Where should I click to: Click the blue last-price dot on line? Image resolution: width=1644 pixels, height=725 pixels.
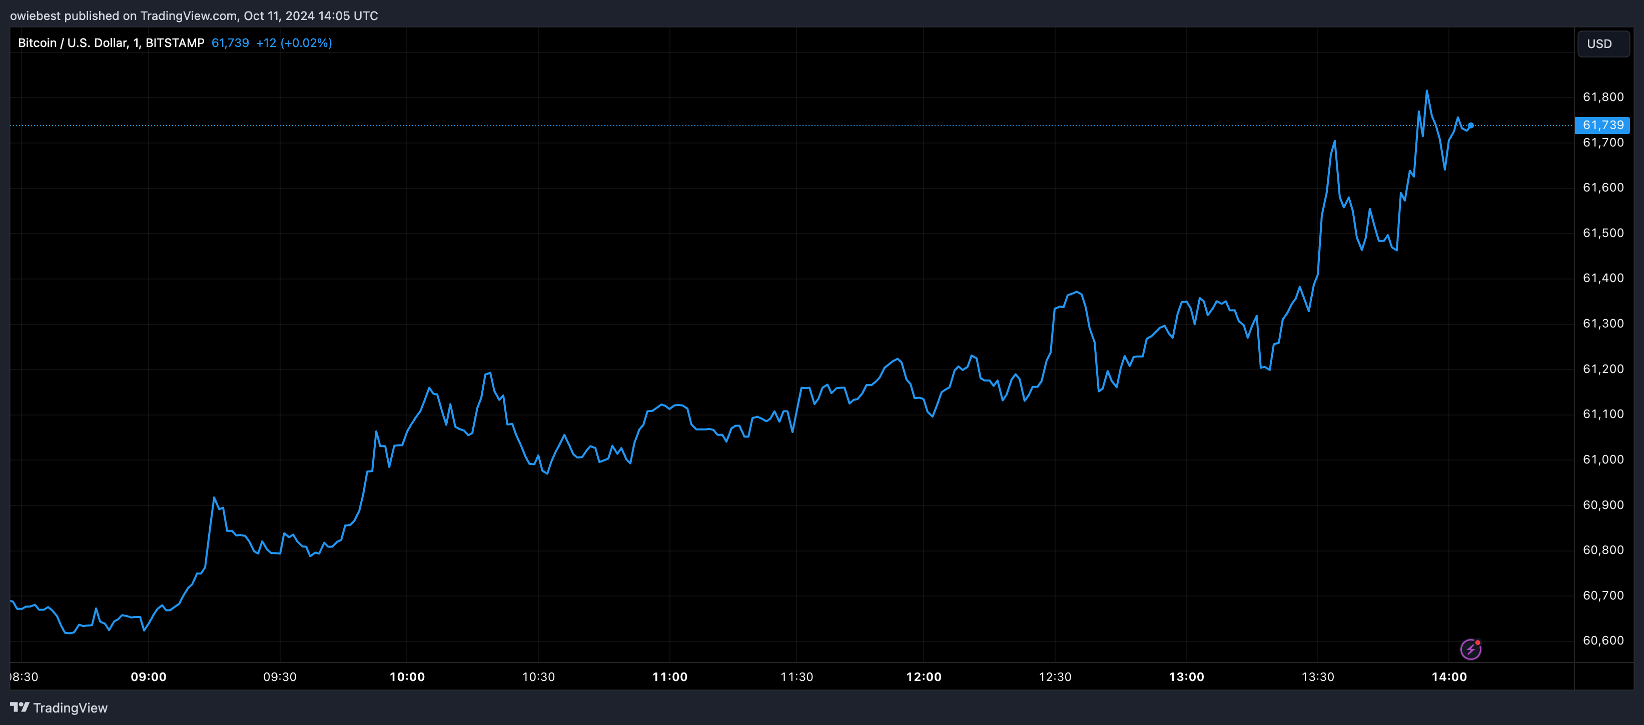1470,125
